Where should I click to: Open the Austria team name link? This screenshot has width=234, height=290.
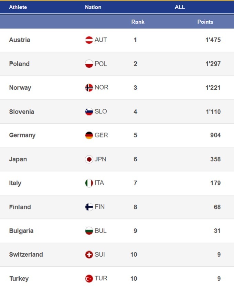pos(20,40)
